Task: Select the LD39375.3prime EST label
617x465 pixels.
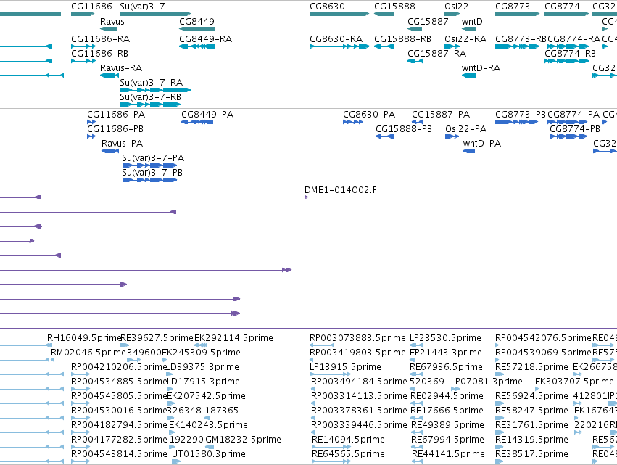Action: (x=203, y=367)
